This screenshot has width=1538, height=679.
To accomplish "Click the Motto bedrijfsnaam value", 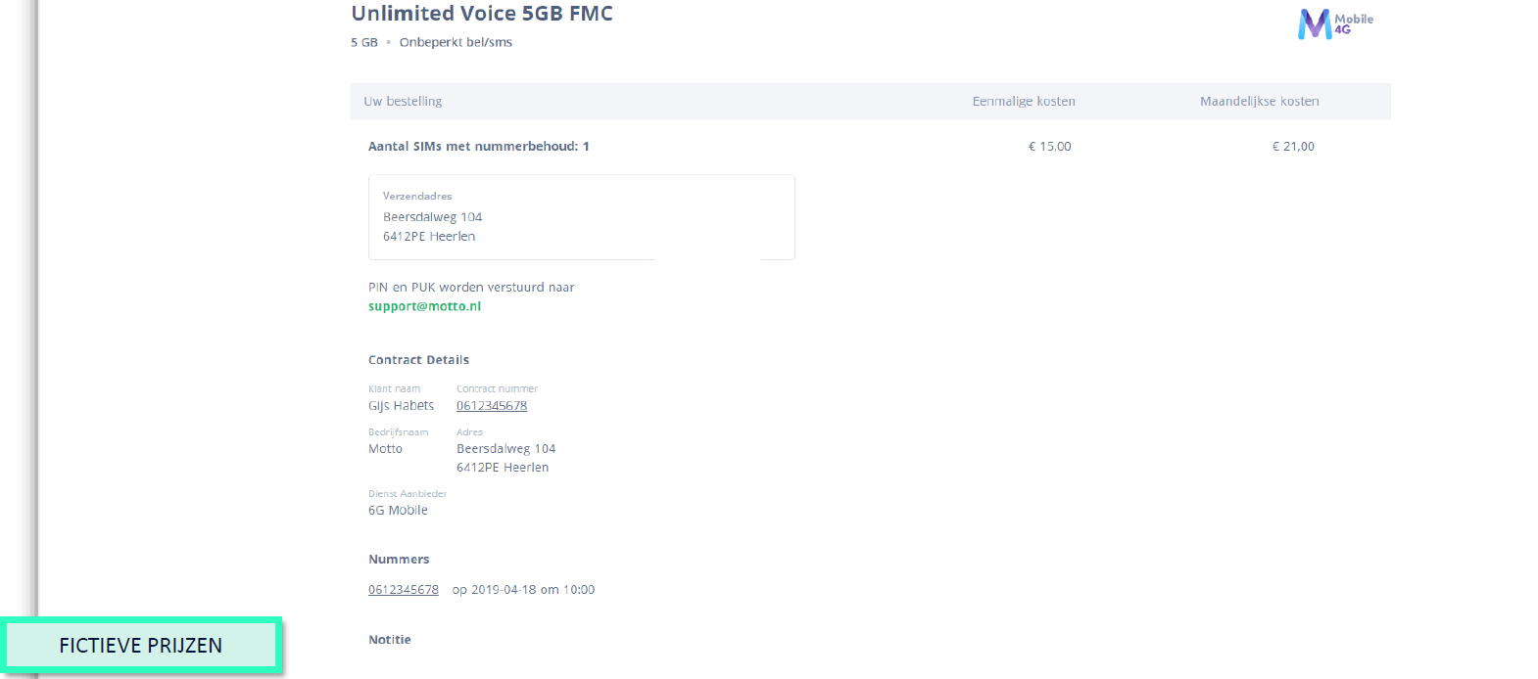I will pyautogui.click(x=385, y=449).
